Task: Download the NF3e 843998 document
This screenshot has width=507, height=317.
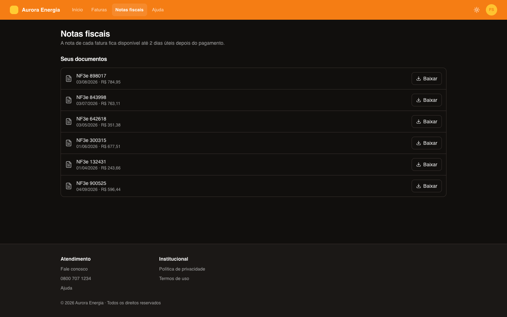Action: [x=427, y=100]
